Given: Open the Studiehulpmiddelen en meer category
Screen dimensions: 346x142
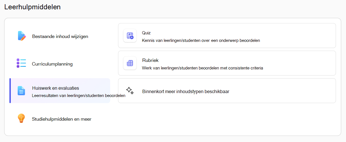Looking at the screenshot, I should [62, 119].
